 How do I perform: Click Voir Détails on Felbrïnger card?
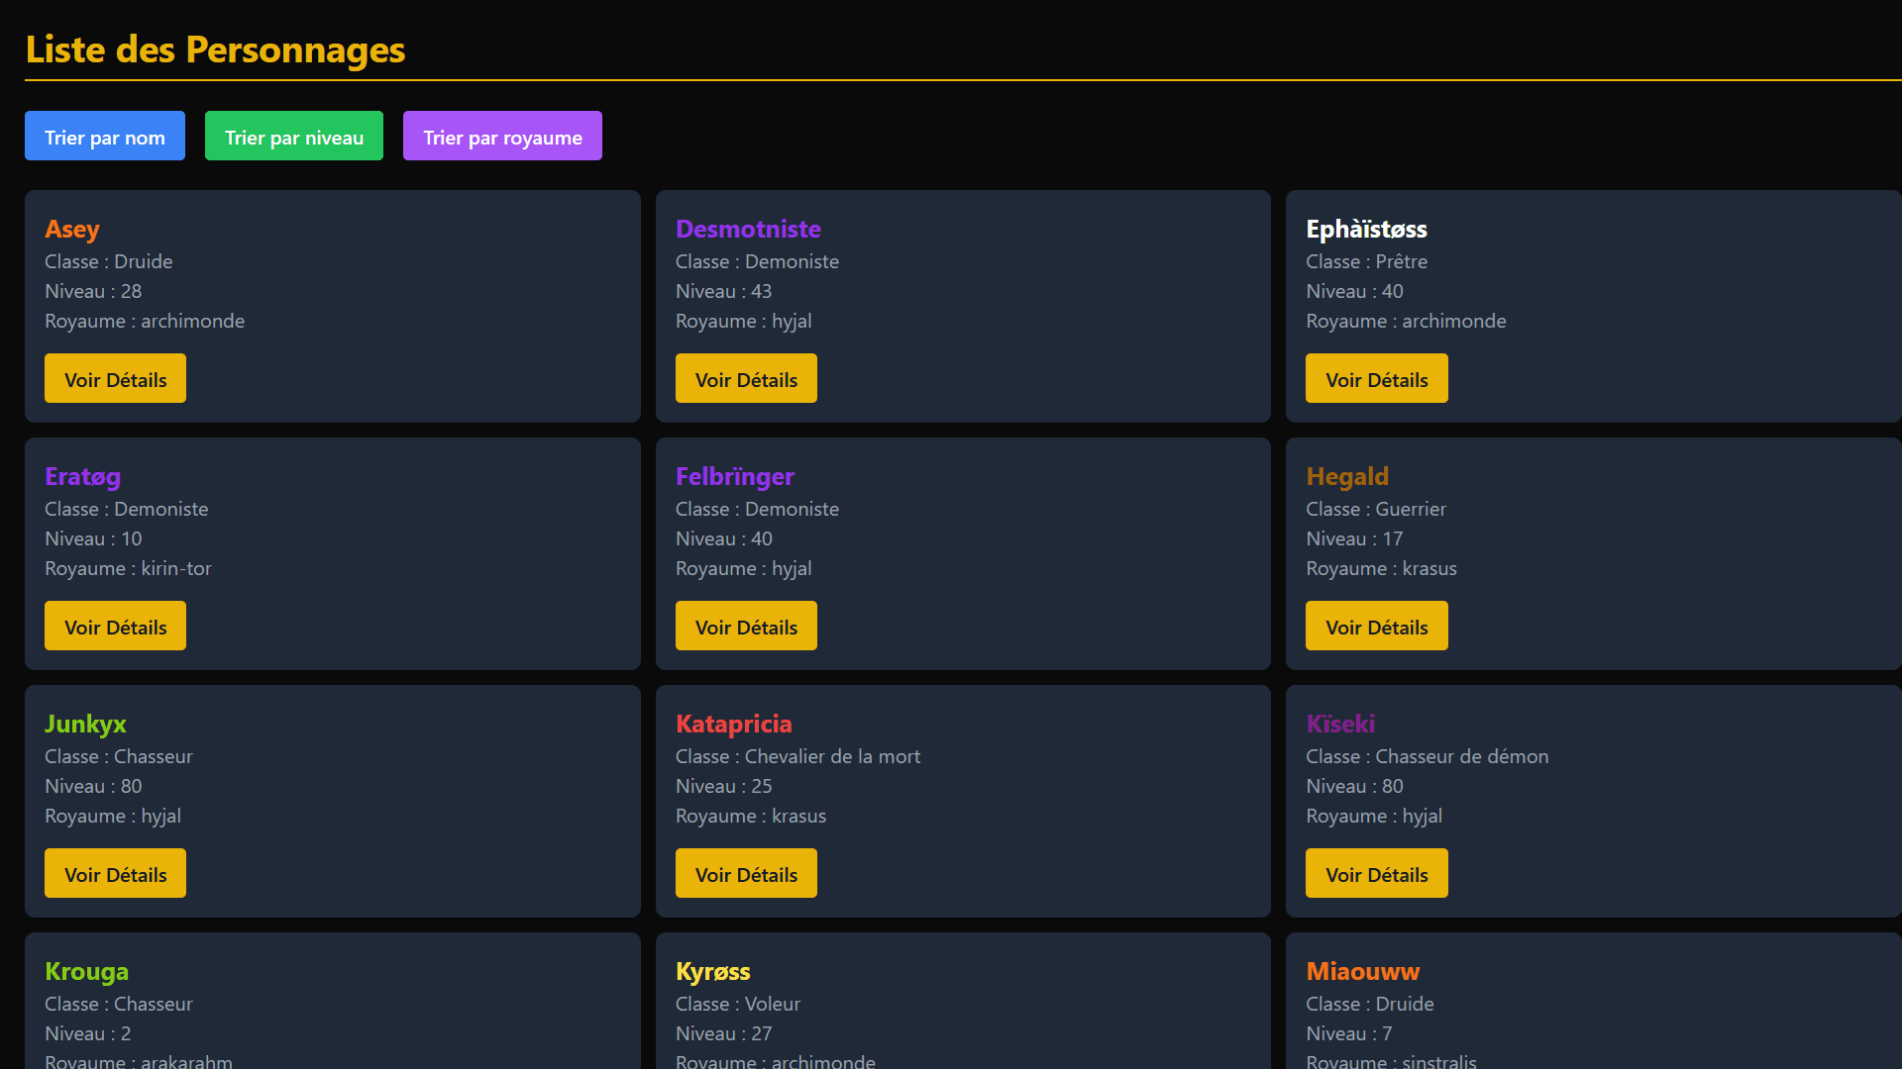pos(746,627)
